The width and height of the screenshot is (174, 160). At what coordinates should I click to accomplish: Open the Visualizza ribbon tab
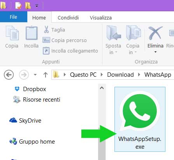[101, 18]
